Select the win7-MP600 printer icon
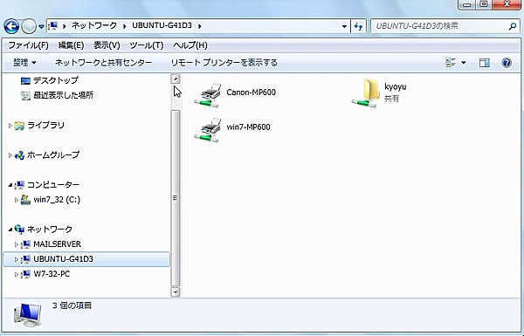The height and width of the screenshot is (336, 524). coord(208,130)
